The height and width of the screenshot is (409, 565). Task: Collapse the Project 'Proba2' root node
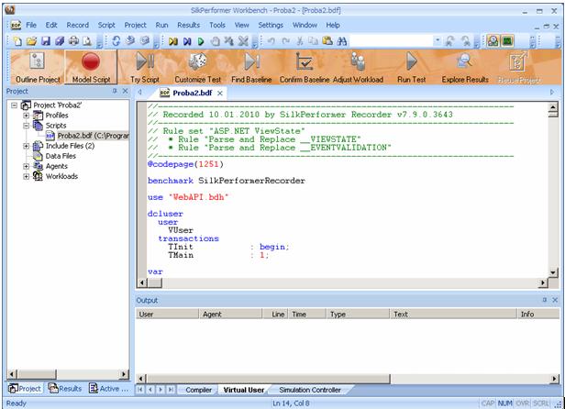14,105
